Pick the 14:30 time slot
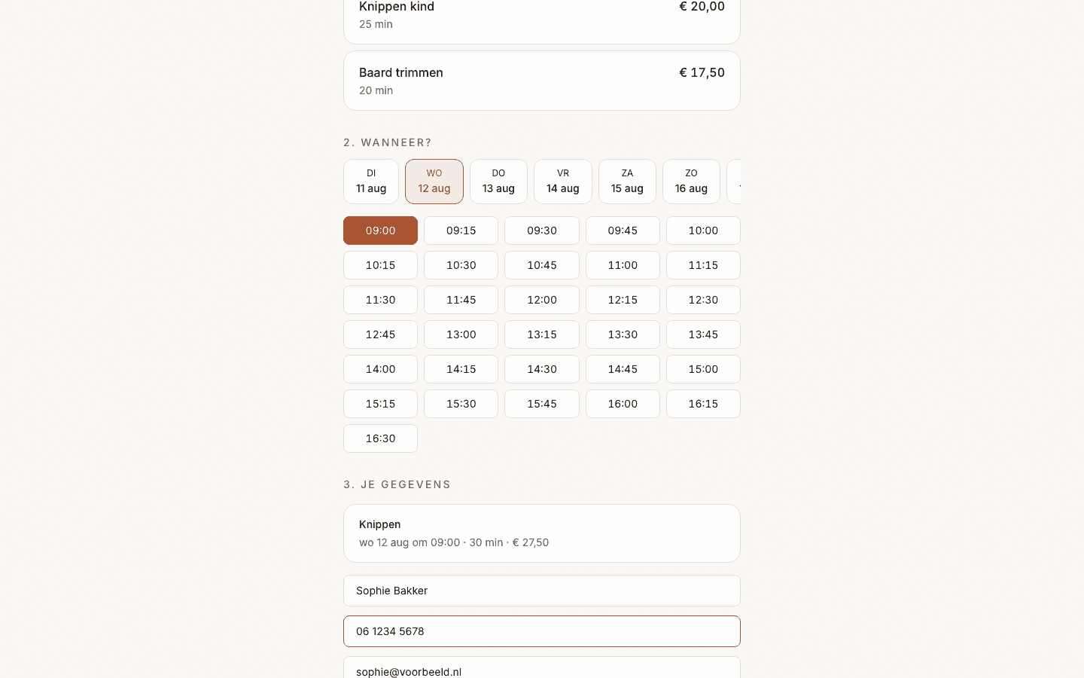The height and width of the screenshot is (678, 1084). point(542,369)
